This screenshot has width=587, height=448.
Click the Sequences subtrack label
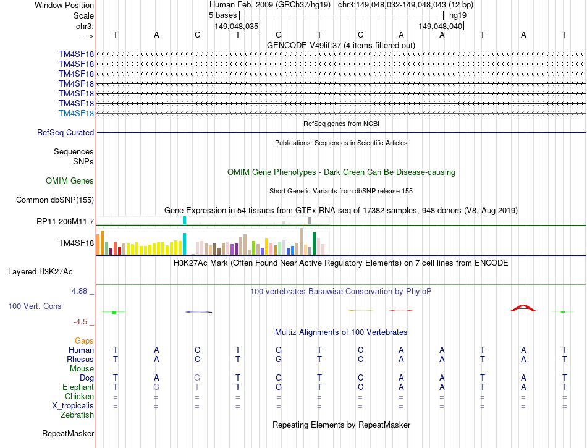[x=74, y=151]
